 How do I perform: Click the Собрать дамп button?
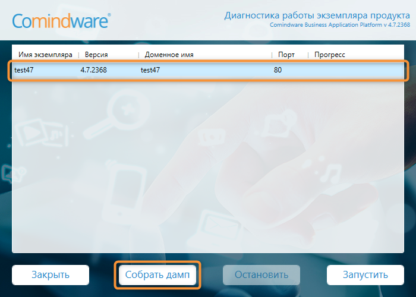[x=157, y=274]
